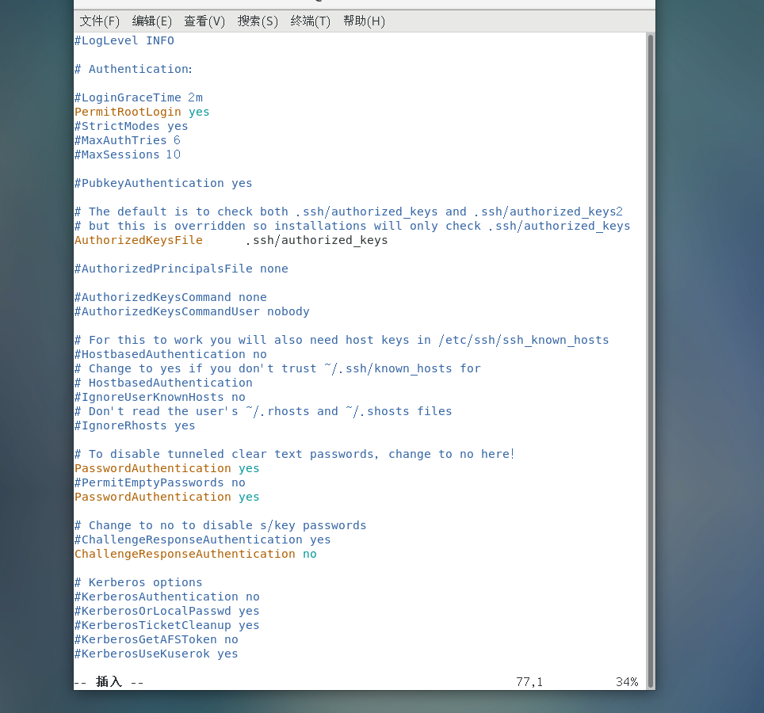Click the #AuthorizedKeysCommandUser nobody line
Viewport: 764px width, 713px height.
tap(192, 311)
